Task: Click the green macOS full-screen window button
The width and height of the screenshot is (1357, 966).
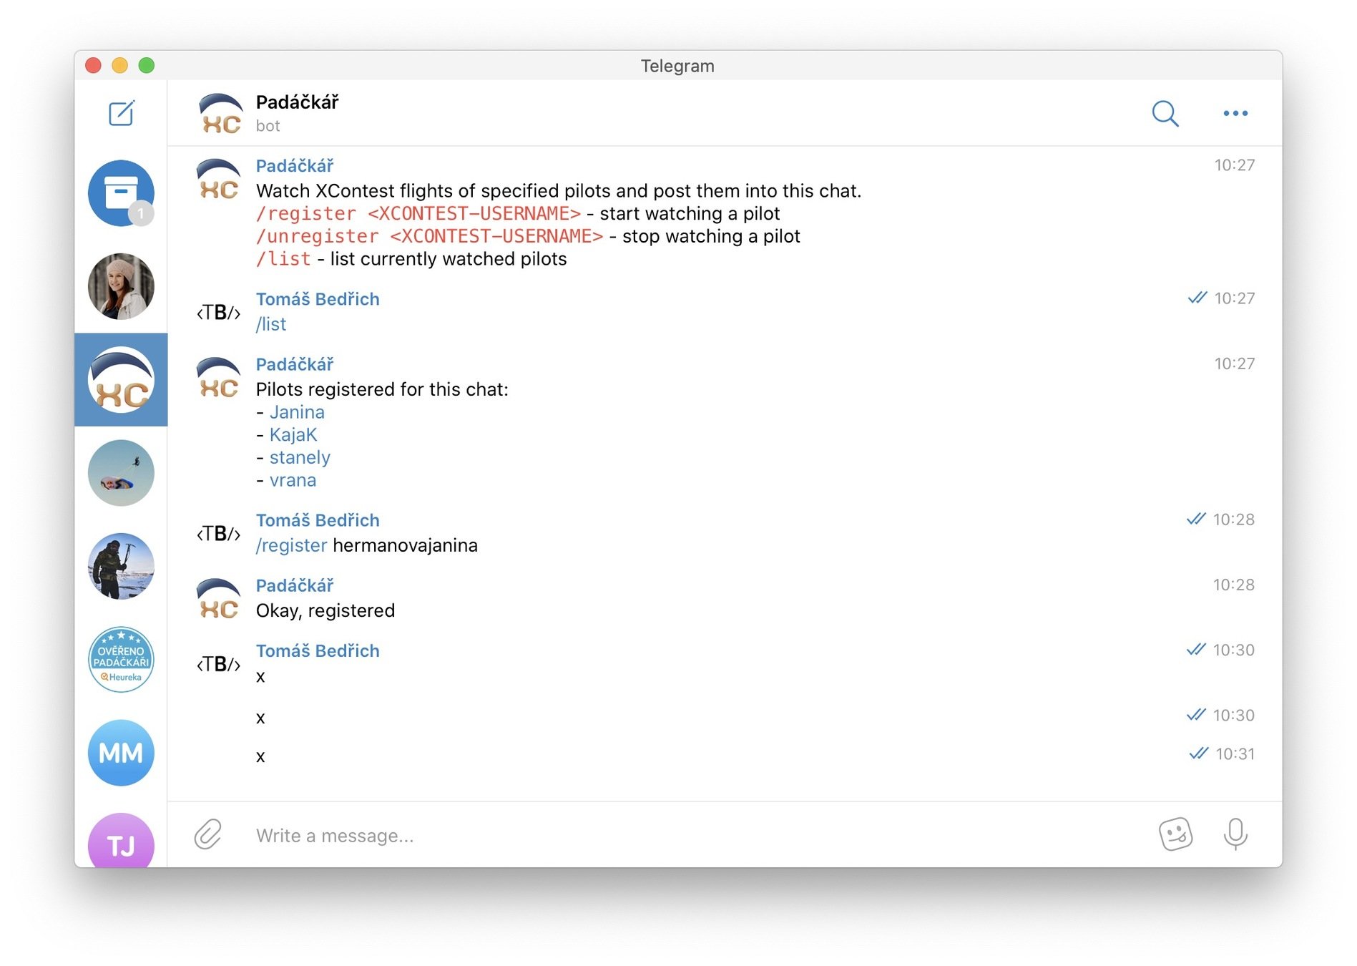Action: (x=147, y=66)
